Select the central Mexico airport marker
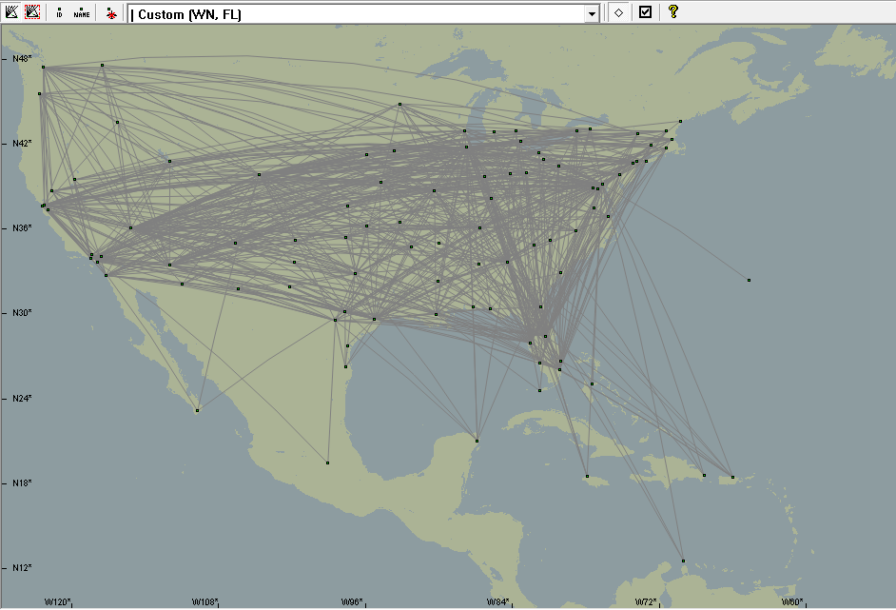896x610 pixels. coord(327,462)
